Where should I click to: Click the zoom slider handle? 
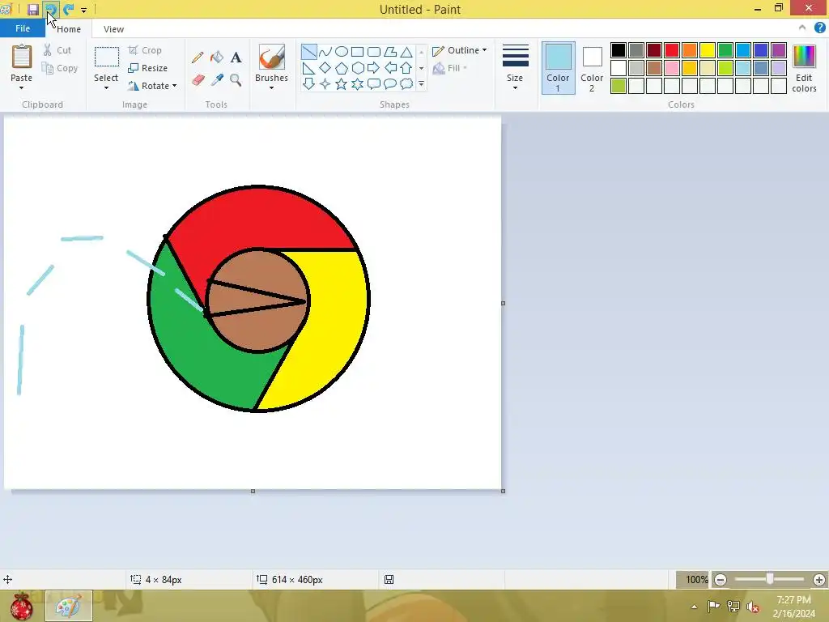point(770,579)
